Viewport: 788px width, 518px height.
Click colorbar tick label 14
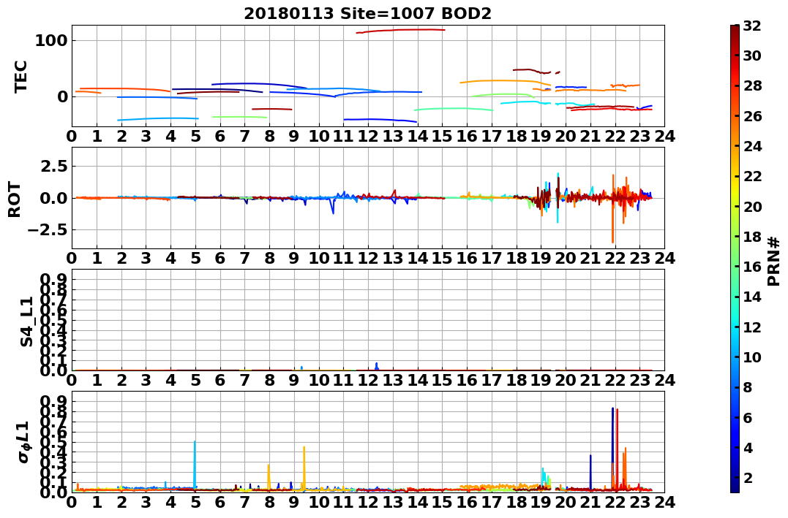click(752, 297)
